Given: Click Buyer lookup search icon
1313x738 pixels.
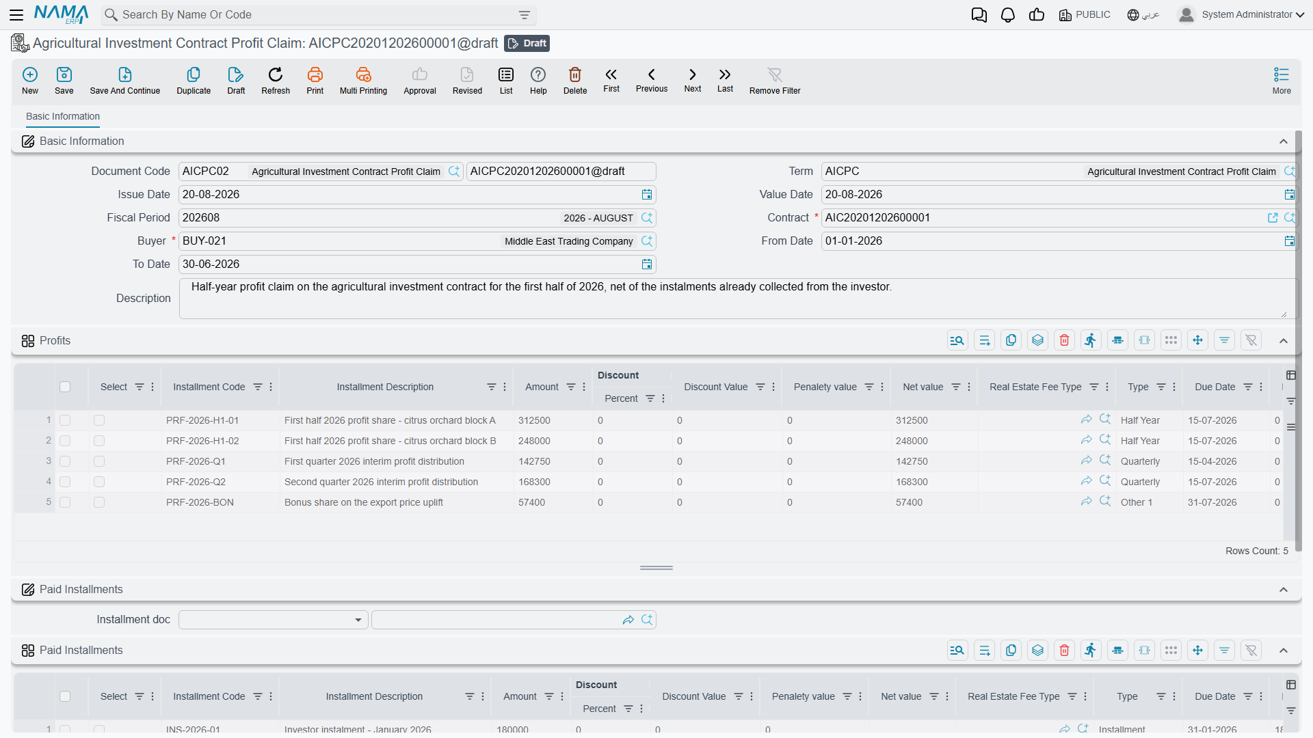Looking at the screenshot, I should 647,241.
